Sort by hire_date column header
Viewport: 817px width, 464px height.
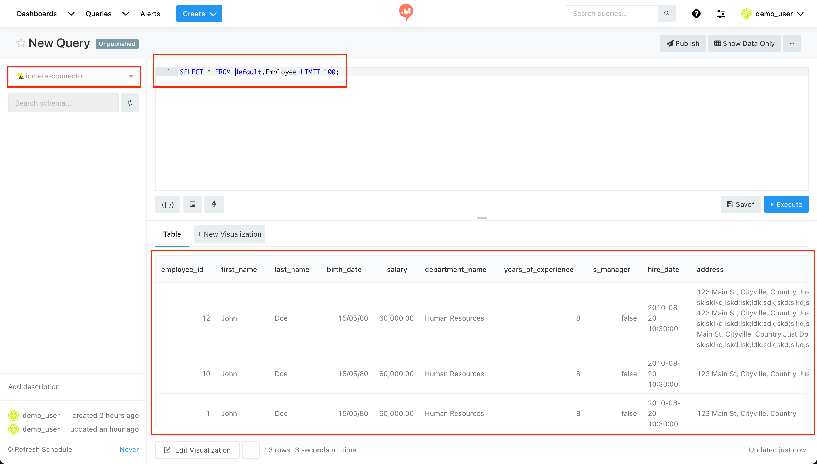[x=663, y=269]
